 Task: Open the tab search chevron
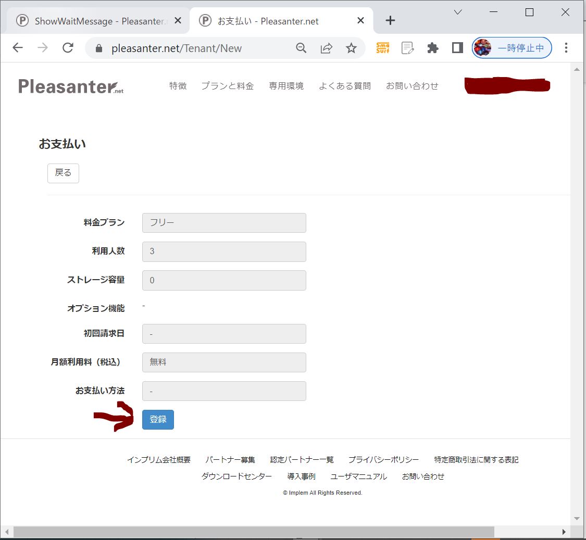458,12
